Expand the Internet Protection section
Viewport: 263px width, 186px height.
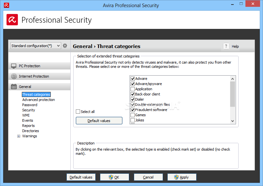point(39,76)
